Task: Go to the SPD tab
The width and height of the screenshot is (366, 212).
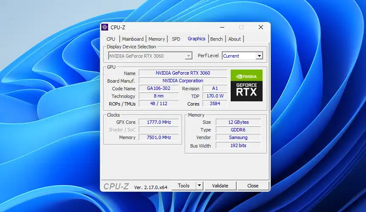Action: [176, 39]
